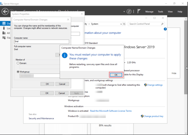Image resolution: width=188 pixels, height=135 pixels.
Task: Click Cancel in the System Properties window
Action: click(x=62, y=93)
